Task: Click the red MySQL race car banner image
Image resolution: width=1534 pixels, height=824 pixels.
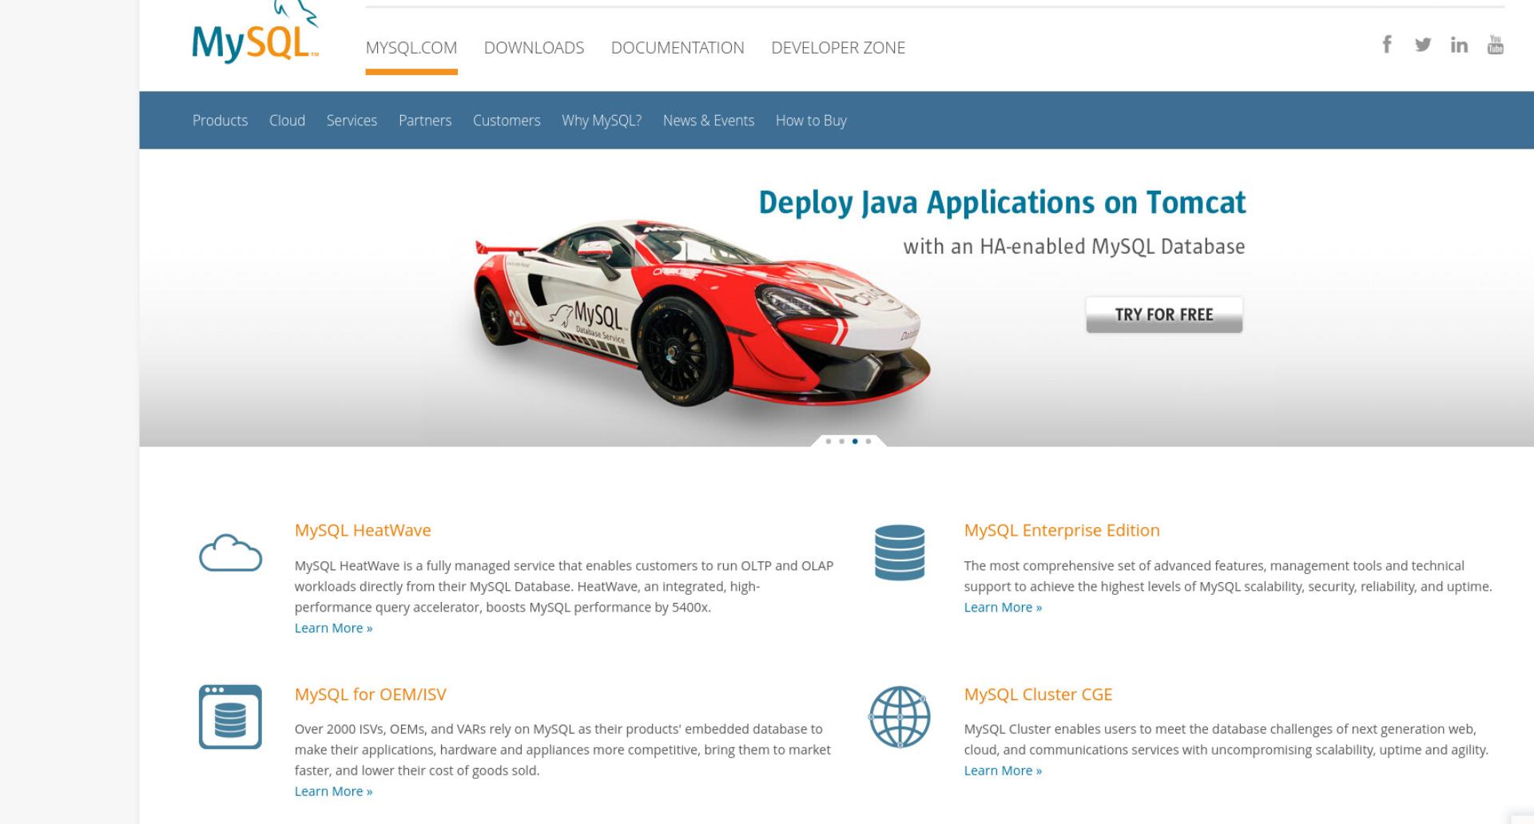Action: point(702,313)
